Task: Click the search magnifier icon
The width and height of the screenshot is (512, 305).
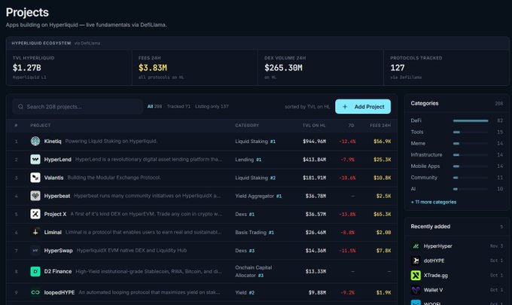Action: point(20,106)
